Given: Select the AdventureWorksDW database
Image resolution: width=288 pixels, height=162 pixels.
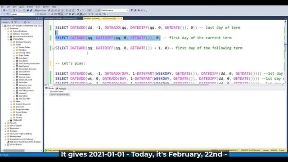Looking at the screenshot, I should [23, 36].
